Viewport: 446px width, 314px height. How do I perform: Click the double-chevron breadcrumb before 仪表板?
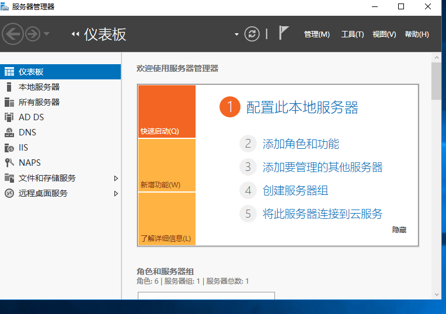75,34
